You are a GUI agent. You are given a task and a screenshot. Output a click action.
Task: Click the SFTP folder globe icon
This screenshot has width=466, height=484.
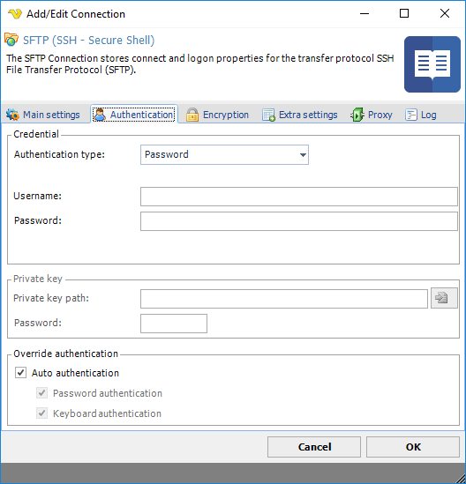coord(11,40)
